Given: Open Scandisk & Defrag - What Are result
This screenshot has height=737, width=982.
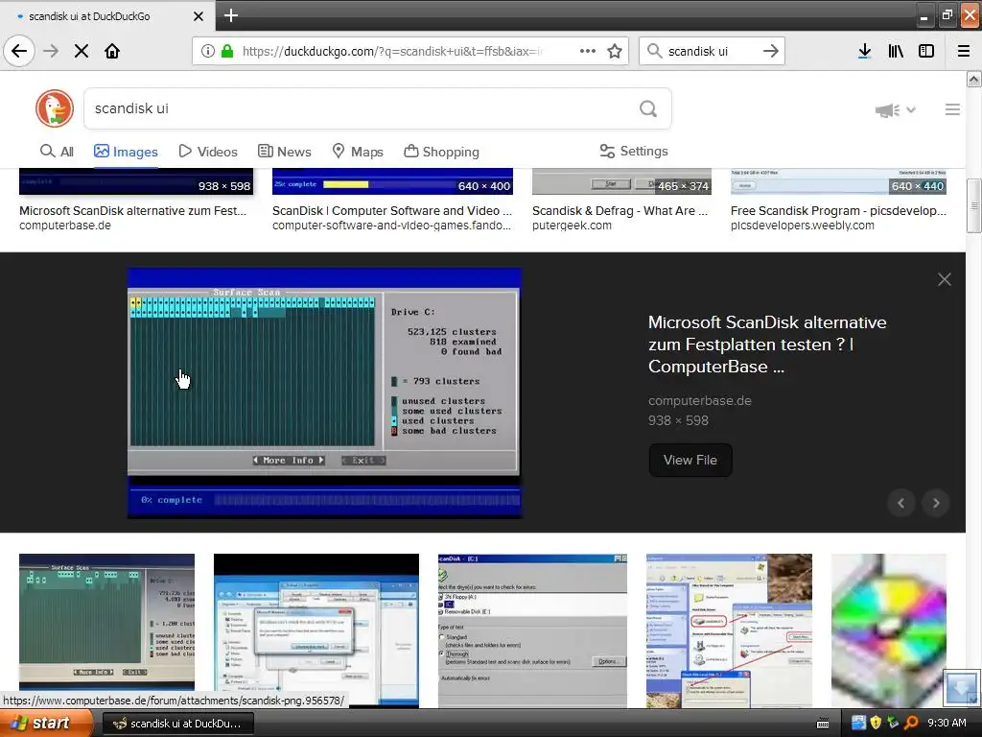Looking at the screenshot, I should tap(620, 210).
